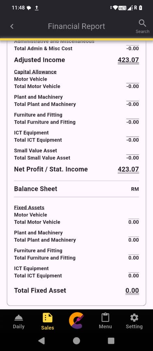This screenshot has width=153, height=351.
Task: Tap Total Admin & Misc Cost row
Action: click(x=77, y=48)
